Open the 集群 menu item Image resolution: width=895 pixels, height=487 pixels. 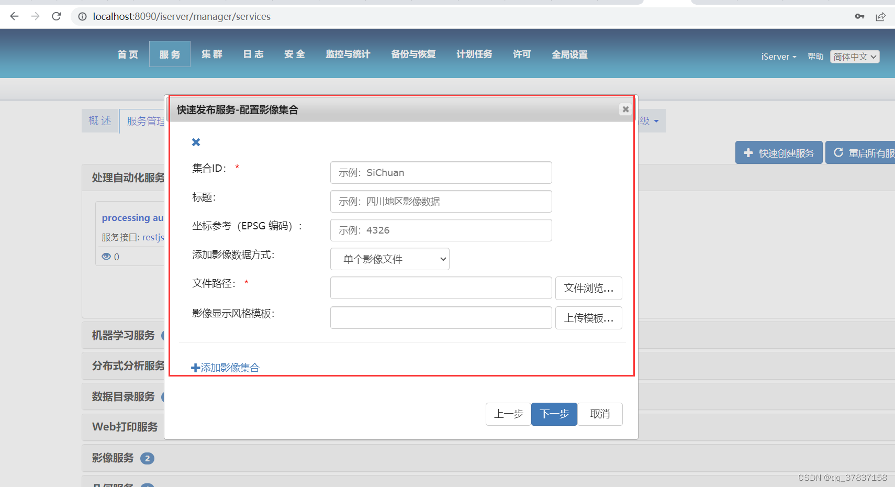click(212, 54)
